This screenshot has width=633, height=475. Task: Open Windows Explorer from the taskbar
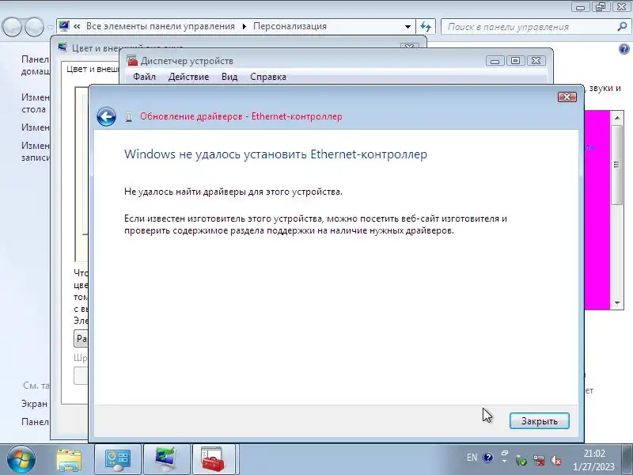click(69, 460)
